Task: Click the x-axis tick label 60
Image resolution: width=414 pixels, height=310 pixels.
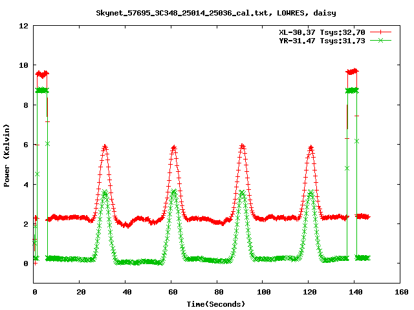Action: [173, 292]
